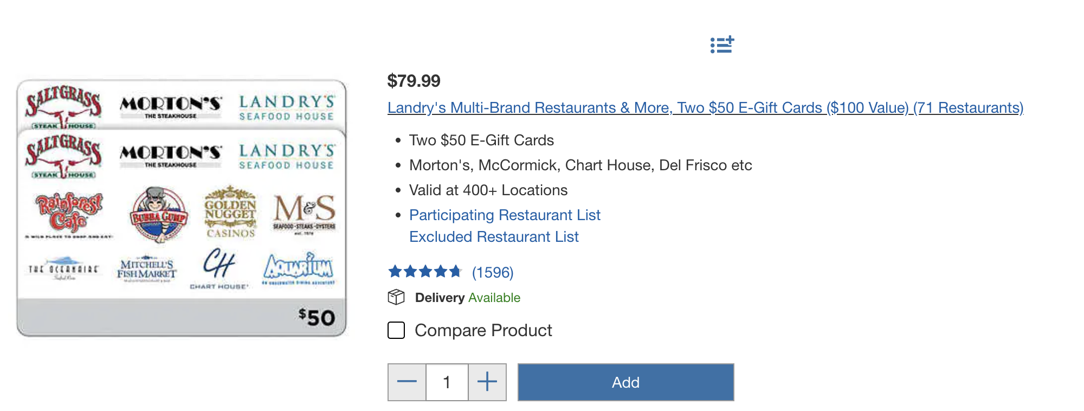Tick the Compare Product checkbox
Viewport: 1084px width, 411px height.
[396, 330]
